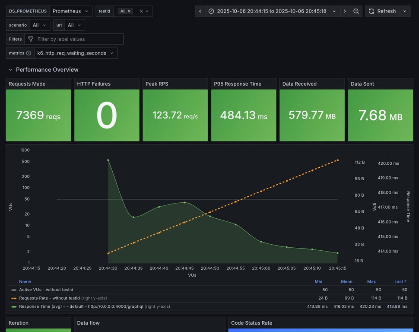Viewport: 419px width, 332px height.
Task: Click the 123.72 req/s stat value
Action: coord(175,115)
